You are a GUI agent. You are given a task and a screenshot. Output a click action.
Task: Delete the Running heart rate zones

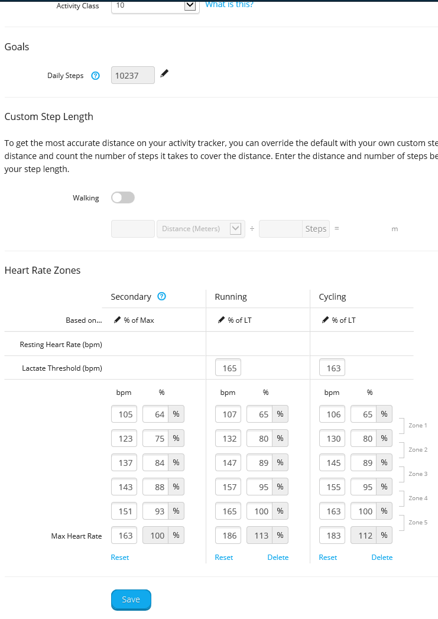(x=278, y=558)
